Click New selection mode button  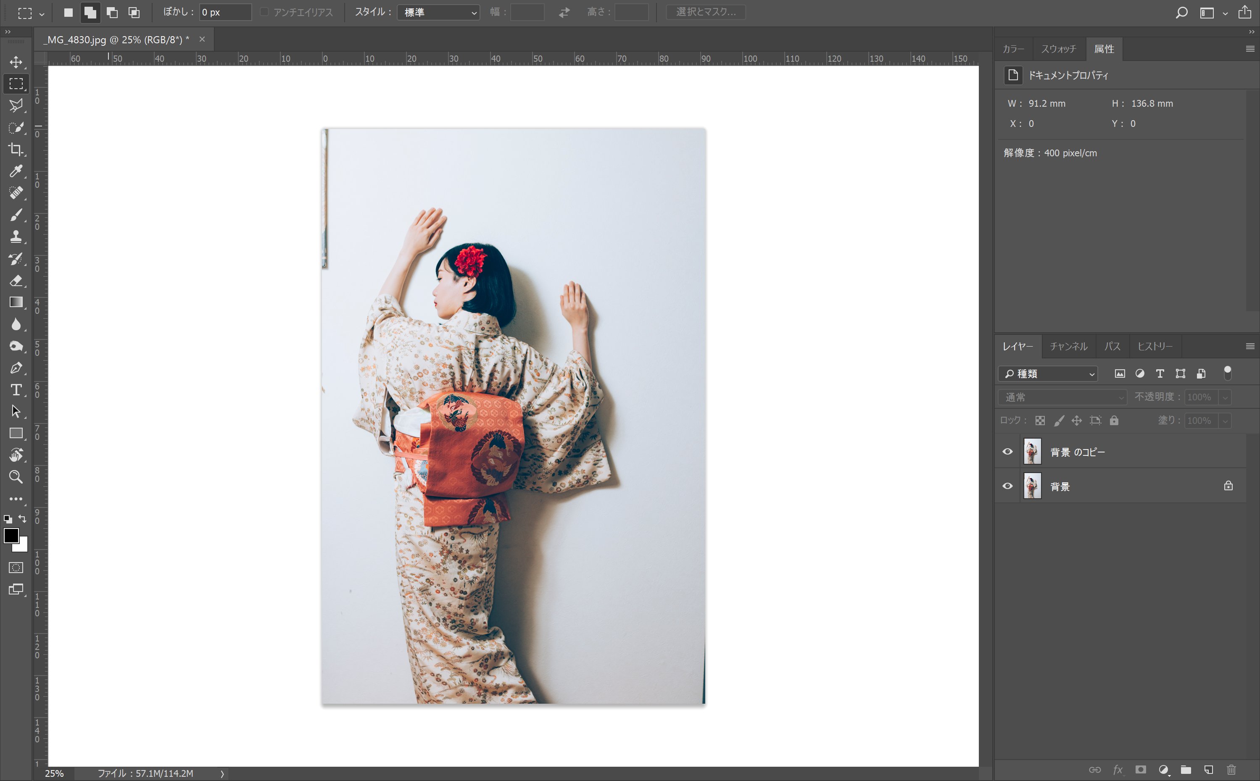point(68,13)
